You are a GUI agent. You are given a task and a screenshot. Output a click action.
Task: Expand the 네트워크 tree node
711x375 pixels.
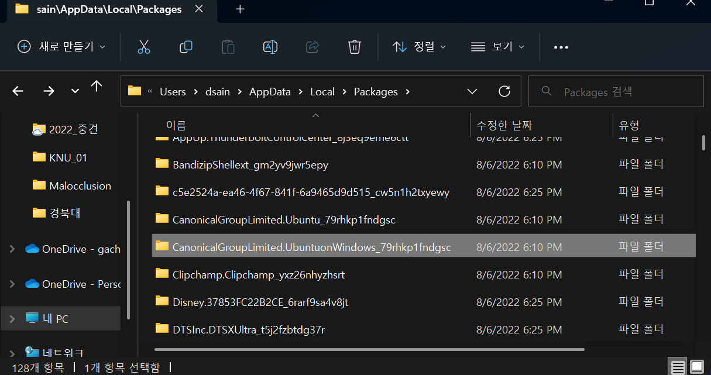(12, 353)
